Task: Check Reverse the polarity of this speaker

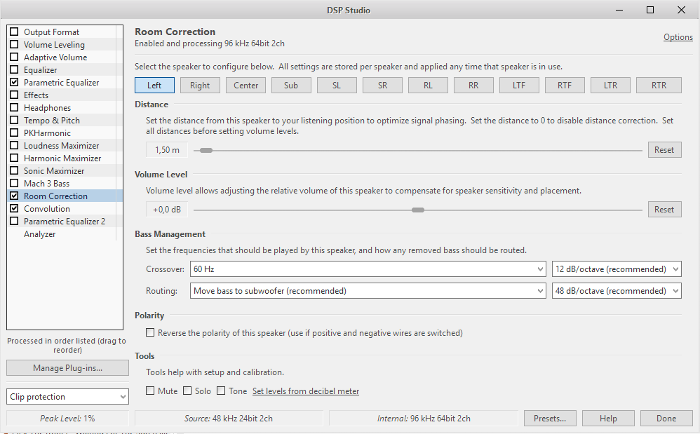Action: coord(150,333)
